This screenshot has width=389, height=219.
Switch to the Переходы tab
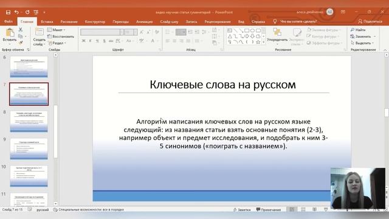120,22
